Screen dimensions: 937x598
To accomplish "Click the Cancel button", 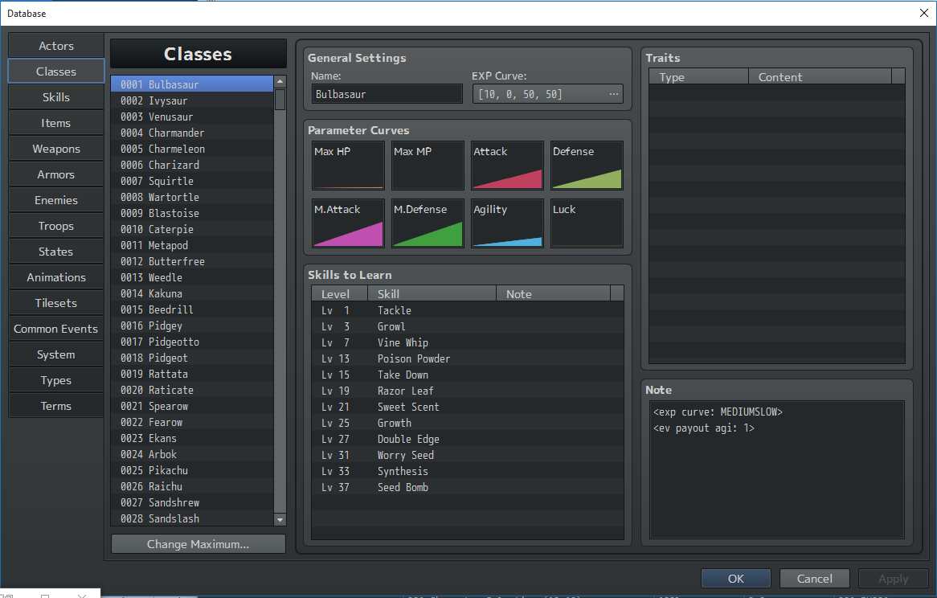I will (x=815, y=578).
